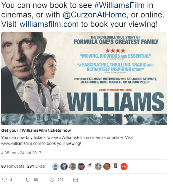The image size is (173, 186).
Task: Open the 'Get your #WilliamsFilm tickets now' card title
Action: coord(36,130)
